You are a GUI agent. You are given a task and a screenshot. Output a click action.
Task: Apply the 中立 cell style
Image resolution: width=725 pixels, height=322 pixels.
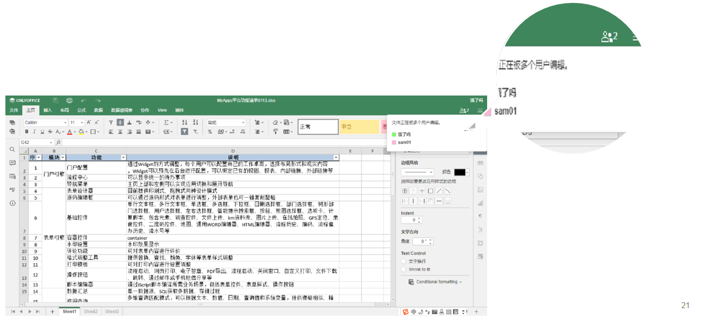[x=358, y=127]
